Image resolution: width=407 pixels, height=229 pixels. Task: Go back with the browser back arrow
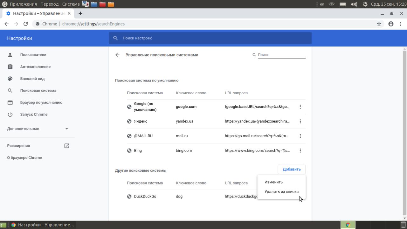(x=6, y=24)
